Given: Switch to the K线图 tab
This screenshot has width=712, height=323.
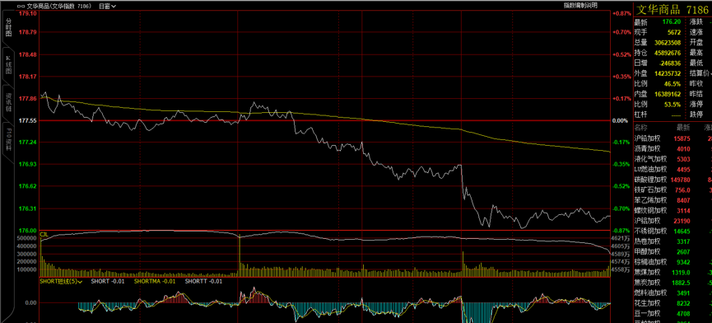Looking at the screenshot, I should pyautogui.click(x=8, y=65).
